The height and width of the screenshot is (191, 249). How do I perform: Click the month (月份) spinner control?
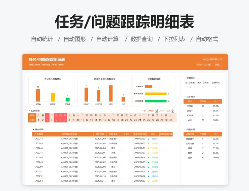(x=173, y=111)
